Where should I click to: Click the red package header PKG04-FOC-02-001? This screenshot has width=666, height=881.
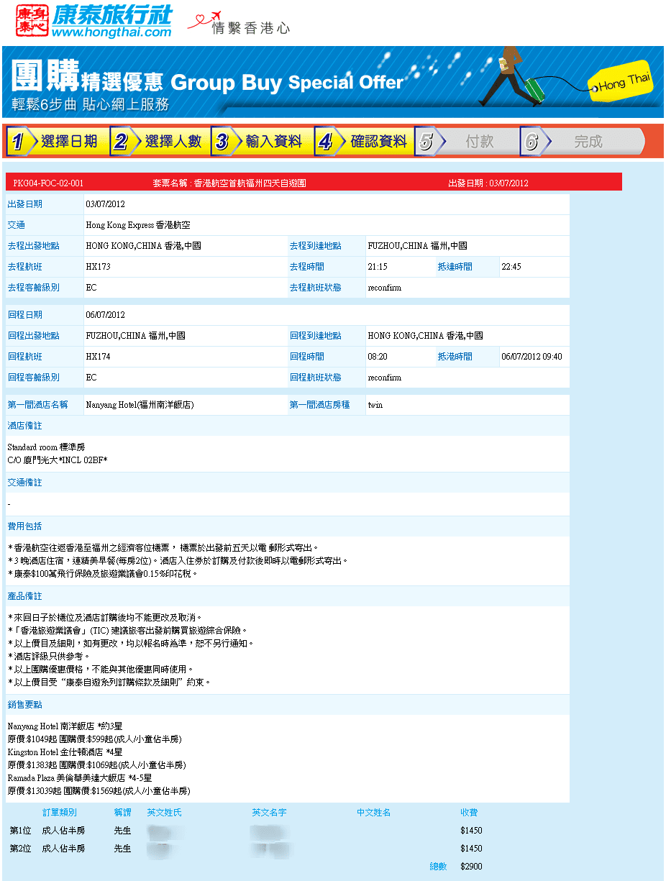(x=48, y=183)
